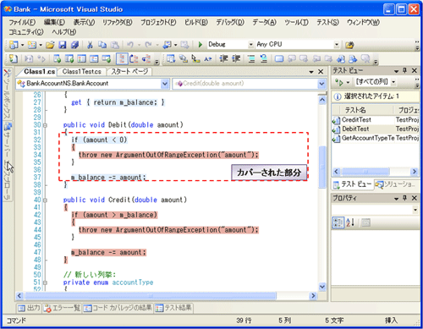Open the Any CPU platform dropdown
Screen dimensions: 423x329
click(x=337, y=45)
